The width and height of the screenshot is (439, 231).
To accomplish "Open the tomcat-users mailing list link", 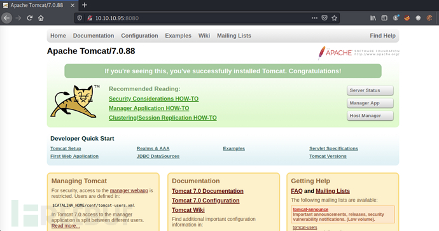I will (x=305, y=228).
